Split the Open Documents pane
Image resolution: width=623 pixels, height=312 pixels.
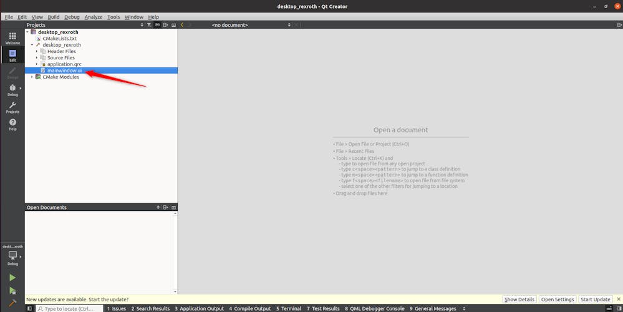[x=166, y=207]
